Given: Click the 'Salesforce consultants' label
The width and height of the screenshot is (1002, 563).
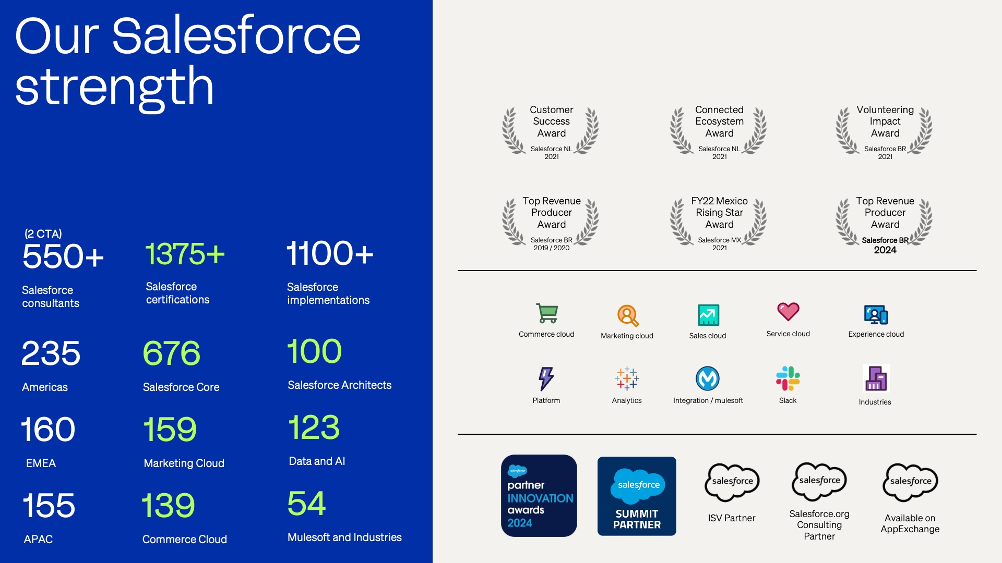Looking at the screenshot, I should 51,297.
